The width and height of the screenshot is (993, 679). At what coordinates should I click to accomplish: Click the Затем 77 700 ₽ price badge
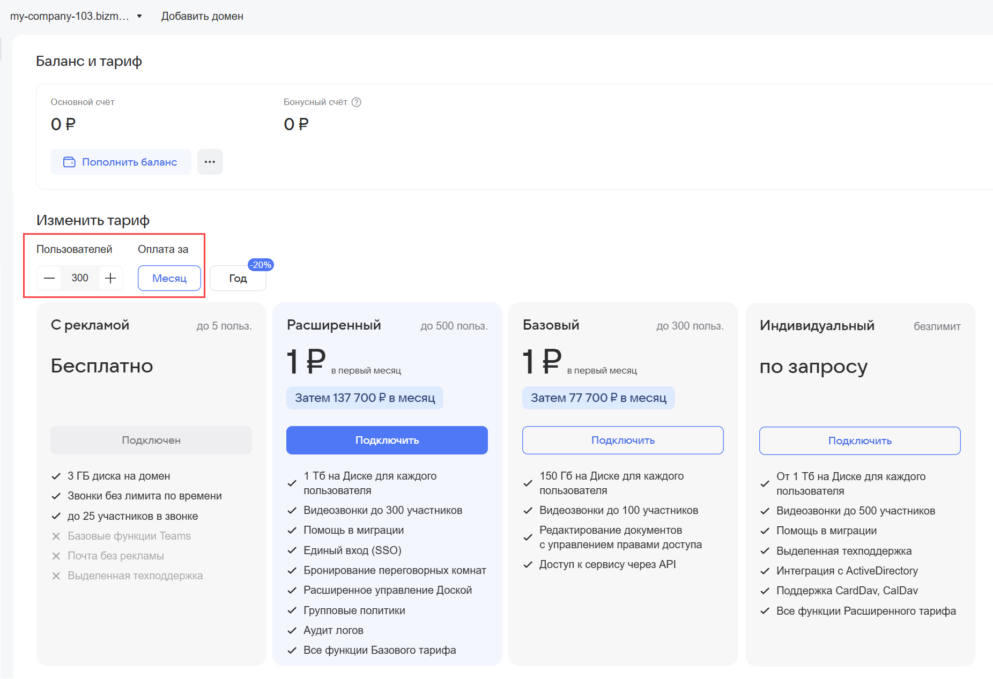[598, 398]
